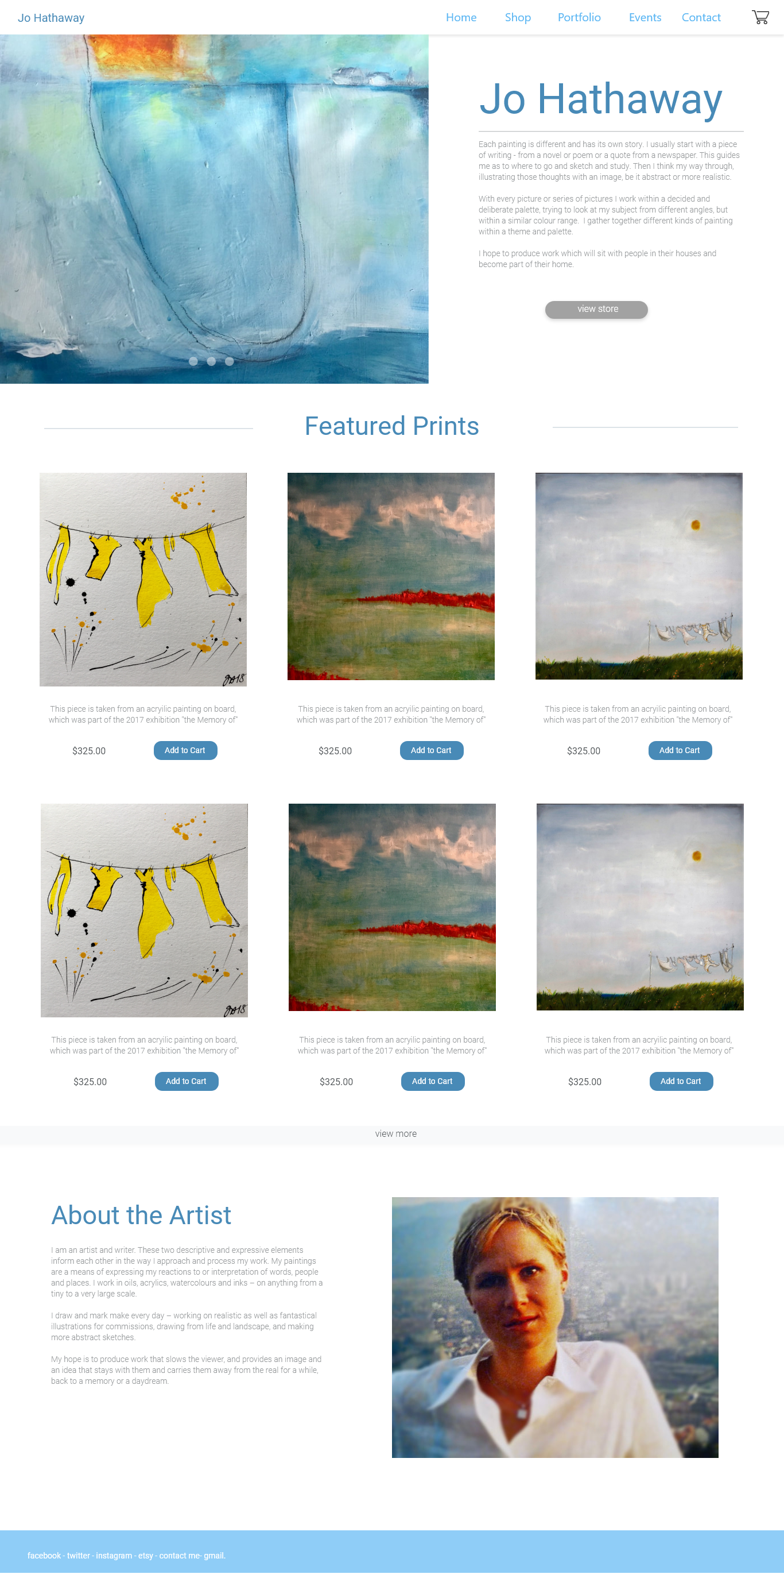Screen dimensions: 784x1574
Task: Open the first yellow clothesline print thumbnail
Action: coord(143,579)
